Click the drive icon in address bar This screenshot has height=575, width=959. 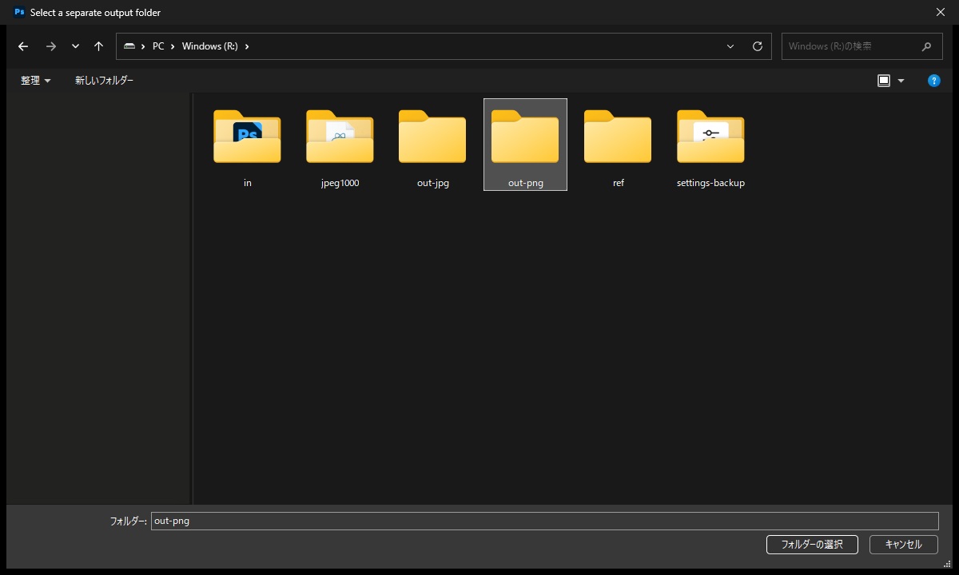[129, 46]
